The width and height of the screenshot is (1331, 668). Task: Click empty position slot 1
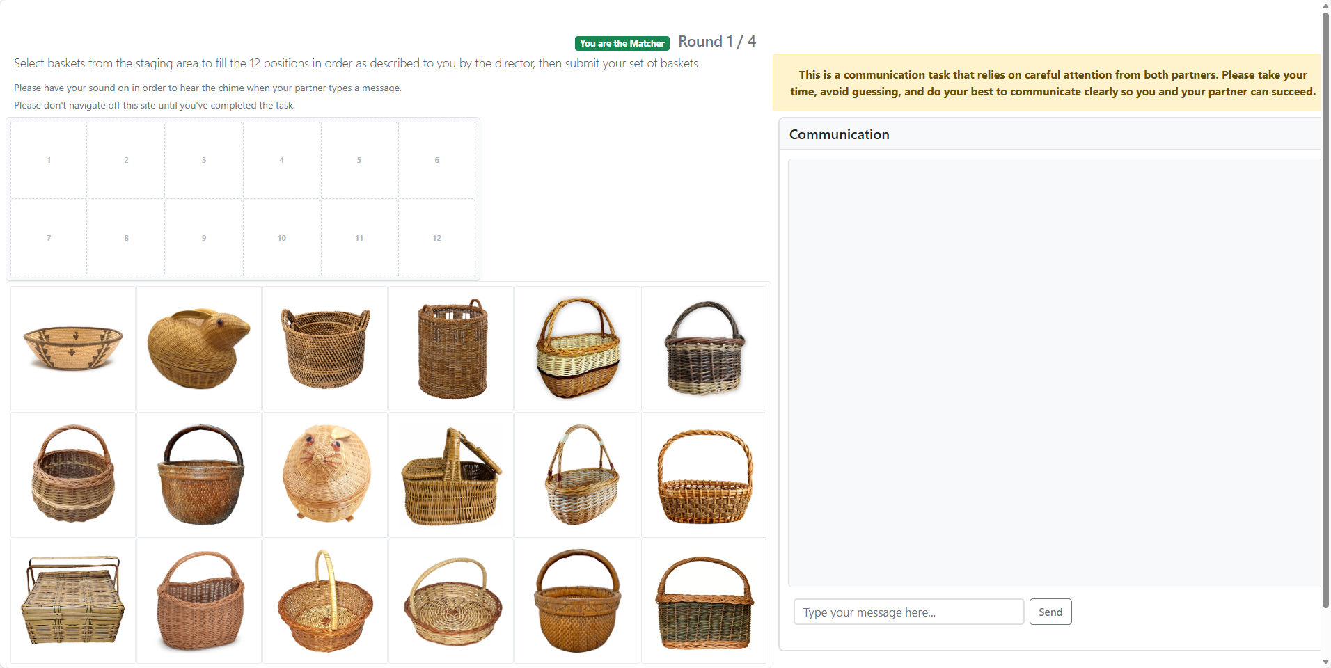(x=49, y=160)
